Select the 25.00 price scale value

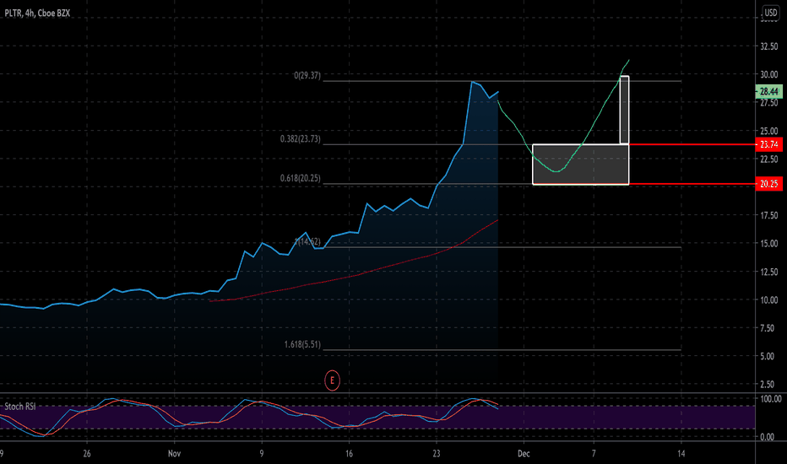pos(769,131)
